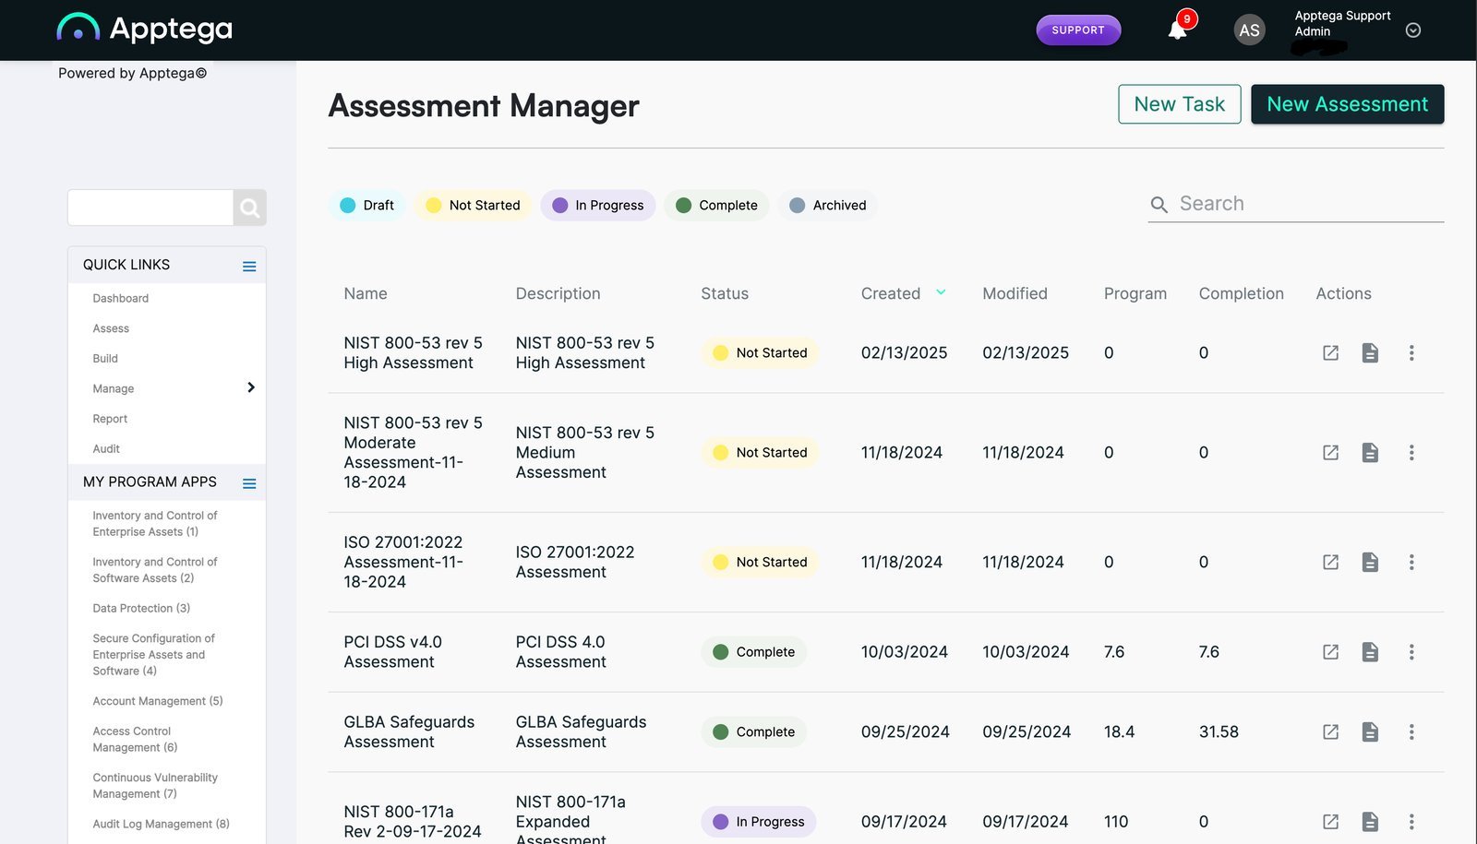1477x844 pixels.
Task: Launch GLBA Safeguards Assessment open icon
Action: point(1330,731)
